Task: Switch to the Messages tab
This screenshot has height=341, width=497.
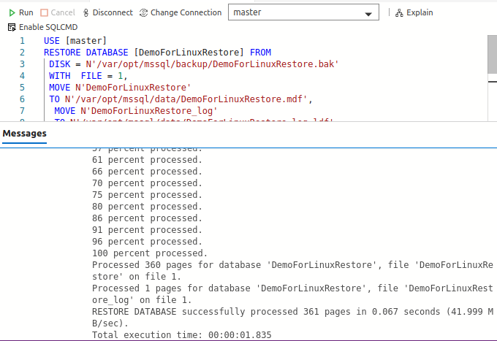Action: [24, 134]
